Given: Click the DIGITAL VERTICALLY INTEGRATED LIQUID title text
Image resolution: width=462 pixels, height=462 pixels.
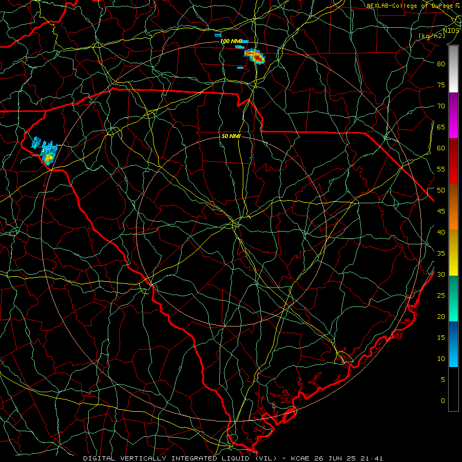Looking at the screenshot, I should click(180, 458).
